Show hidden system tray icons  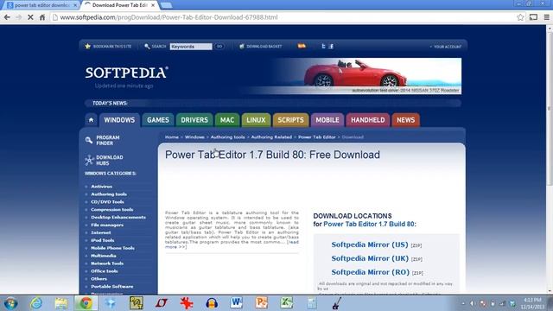[463, 303]
